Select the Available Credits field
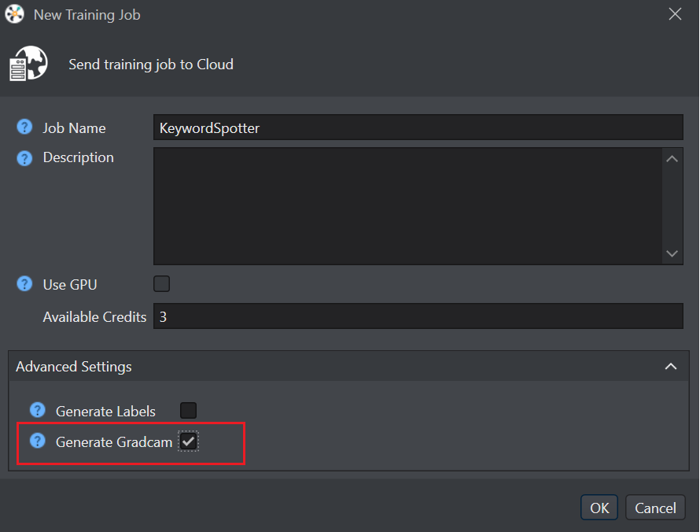The width and height of the screenshot is (700, 532). [x=418, y=316]
